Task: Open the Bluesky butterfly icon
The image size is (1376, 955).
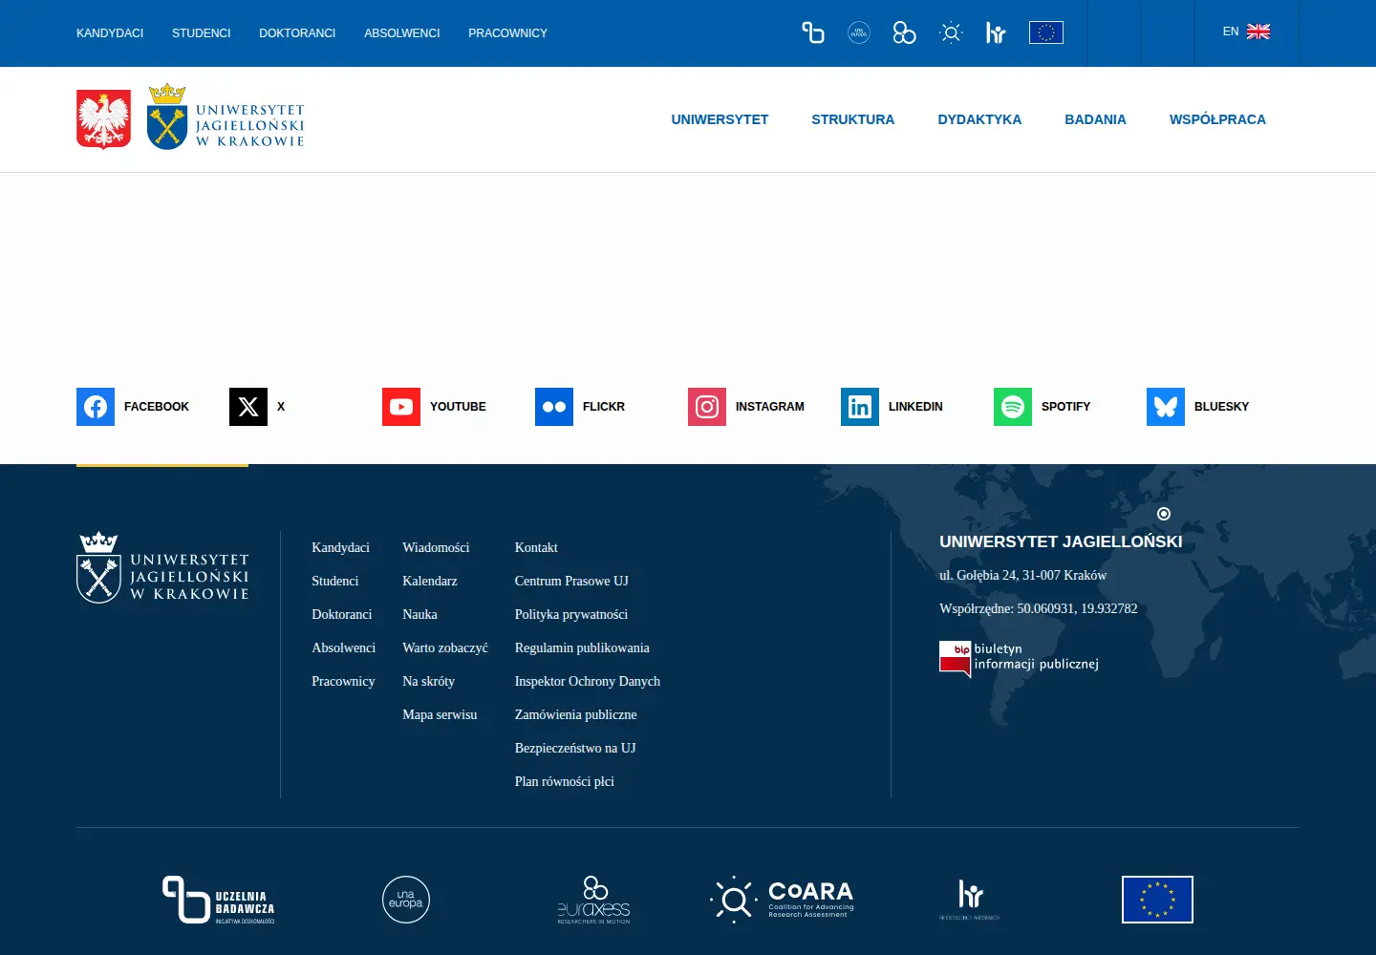Action: coord(1166,407)
